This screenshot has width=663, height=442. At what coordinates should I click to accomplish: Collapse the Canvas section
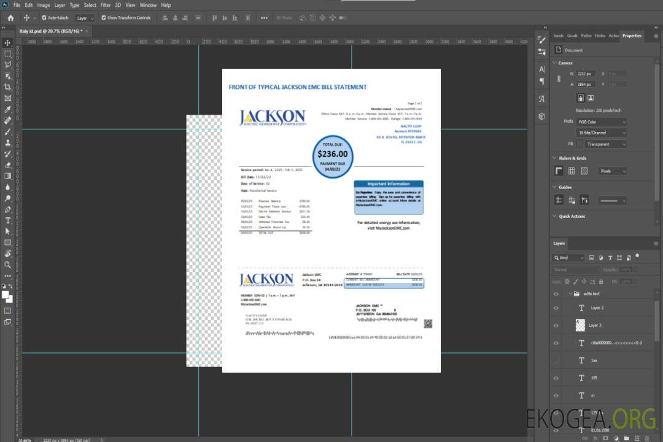tap(554, 63)
